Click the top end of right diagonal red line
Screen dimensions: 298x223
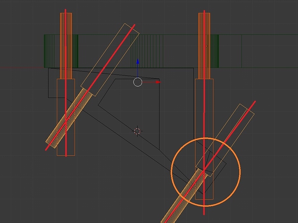pos(254,103)
